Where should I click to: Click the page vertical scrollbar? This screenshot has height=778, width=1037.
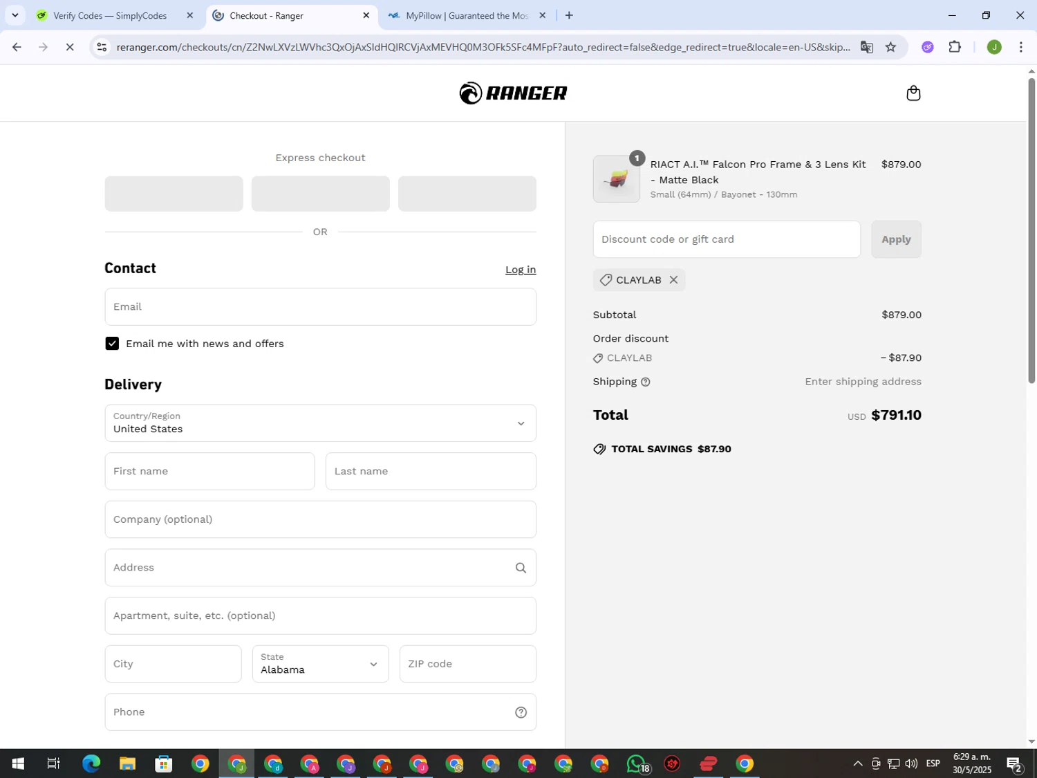coord(1031,231)
